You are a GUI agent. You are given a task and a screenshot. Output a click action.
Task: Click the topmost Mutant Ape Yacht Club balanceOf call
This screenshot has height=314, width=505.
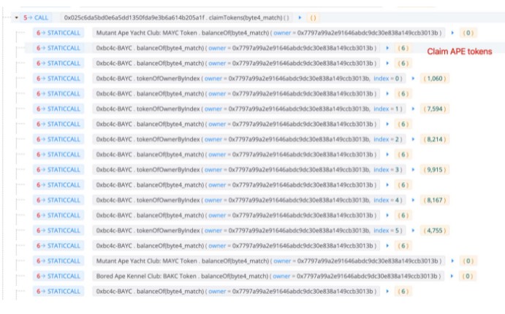[x=269, y=33]
